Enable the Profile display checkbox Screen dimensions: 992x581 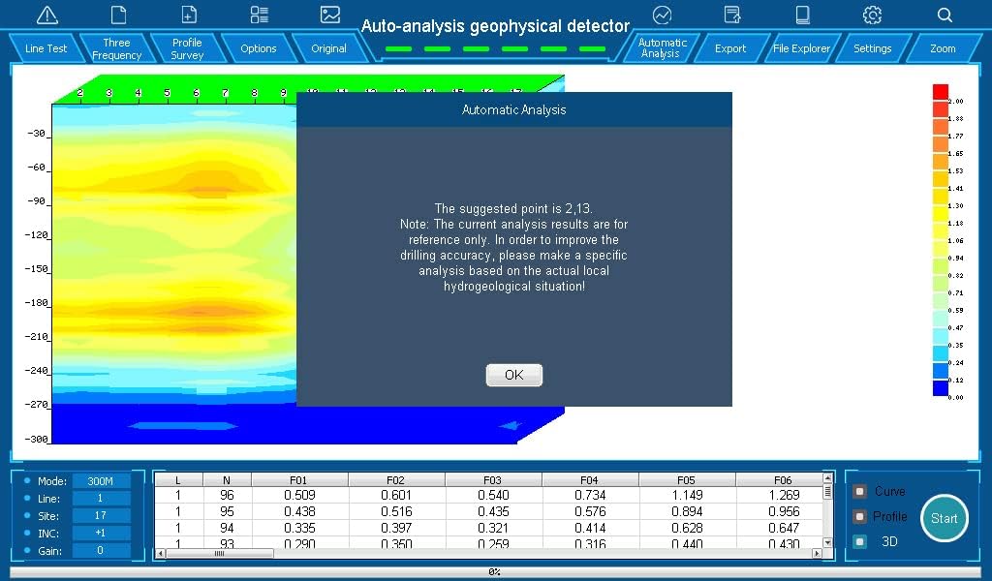coord(861,516)
